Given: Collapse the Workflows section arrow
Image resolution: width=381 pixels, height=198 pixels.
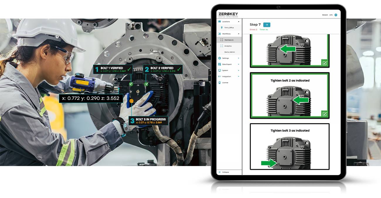Looking at the screenshot, I should [239, 34].
